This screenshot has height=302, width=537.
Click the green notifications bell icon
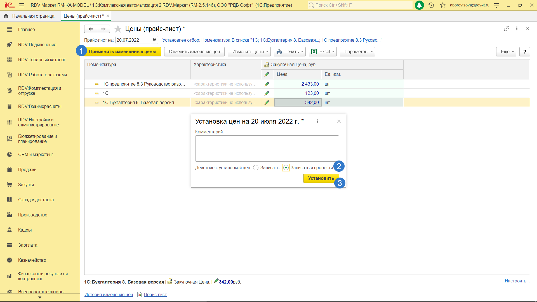[x=419, y=5]
